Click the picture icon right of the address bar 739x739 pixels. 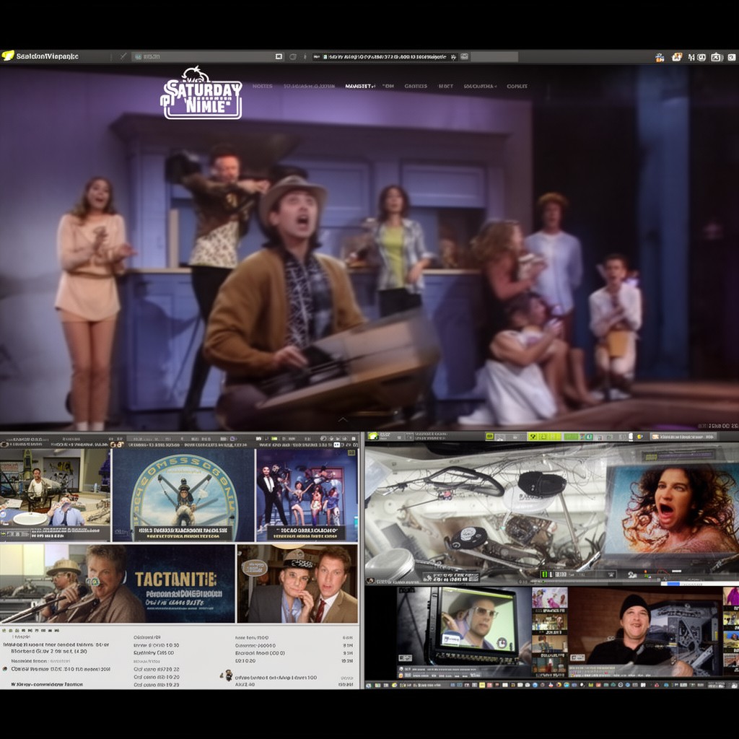[465, 56]
